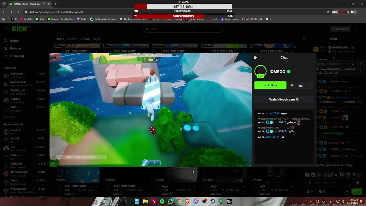Expand the pinned message chevron
The height and width of the screenshot is (206, 366).
pyautogui.click(x=361, y=70)
